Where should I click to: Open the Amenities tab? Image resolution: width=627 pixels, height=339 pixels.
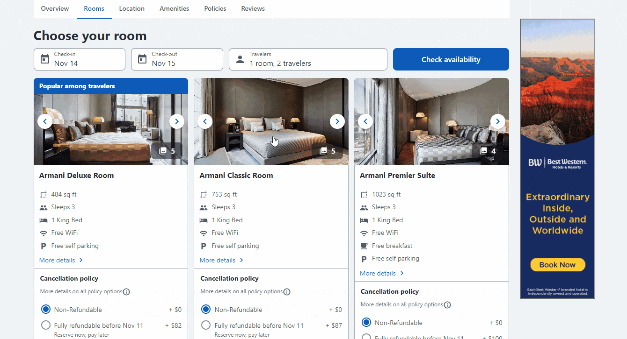[175, 8]
